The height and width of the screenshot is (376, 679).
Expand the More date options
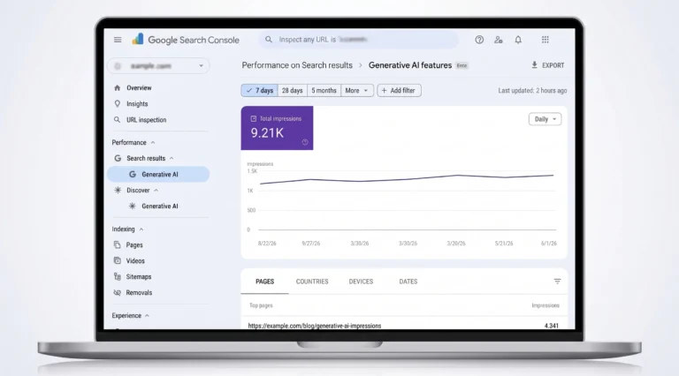pyautogui.click(x=357, y=90)
